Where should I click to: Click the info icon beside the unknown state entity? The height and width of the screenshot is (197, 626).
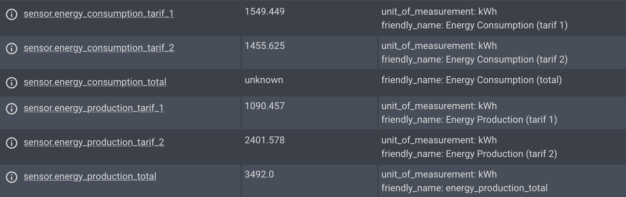(11, 82)
